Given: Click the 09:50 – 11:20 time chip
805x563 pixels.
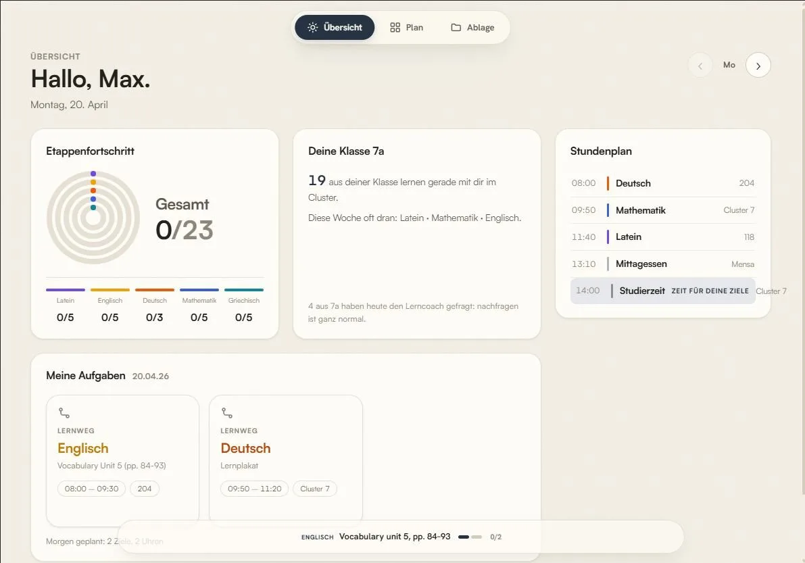Looking at the screenshot, I should (255, 489).
